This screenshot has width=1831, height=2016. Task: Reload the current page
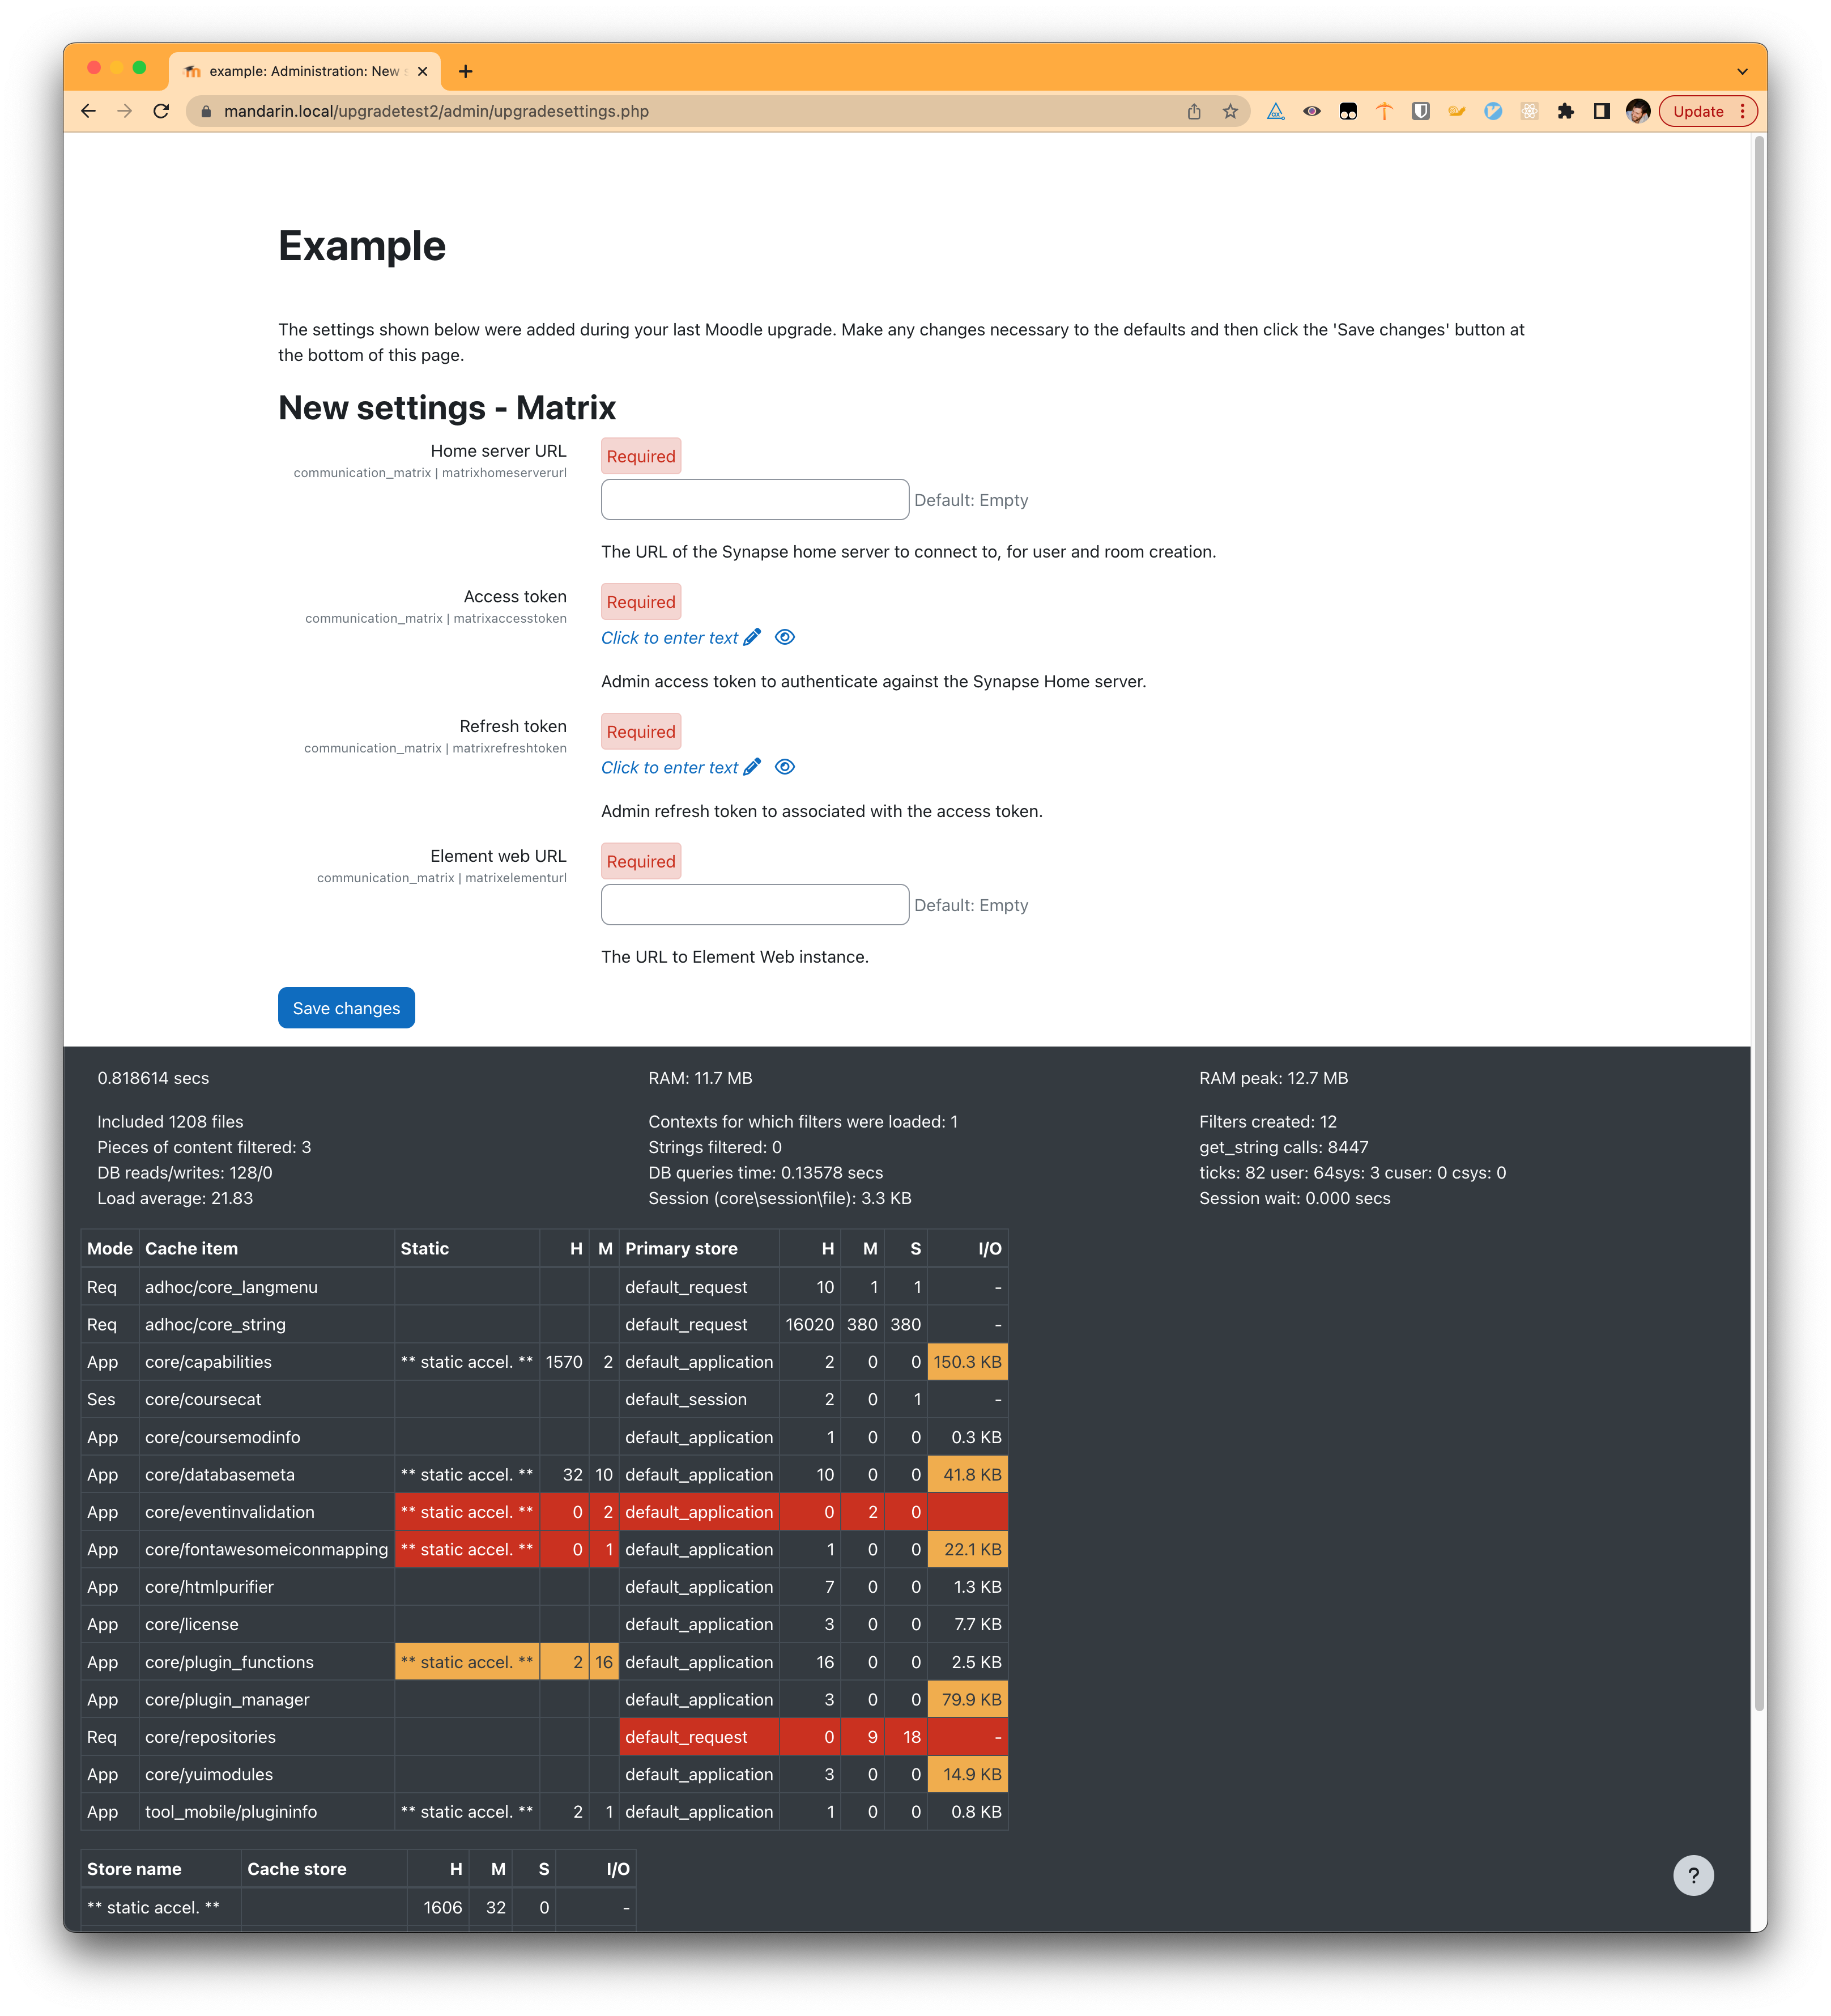click(x=161, y=111)
